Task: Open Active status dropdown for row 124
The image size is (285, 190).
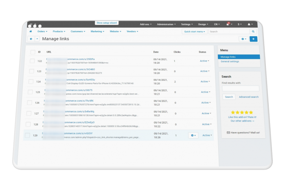Action: (x=205, y=82)
